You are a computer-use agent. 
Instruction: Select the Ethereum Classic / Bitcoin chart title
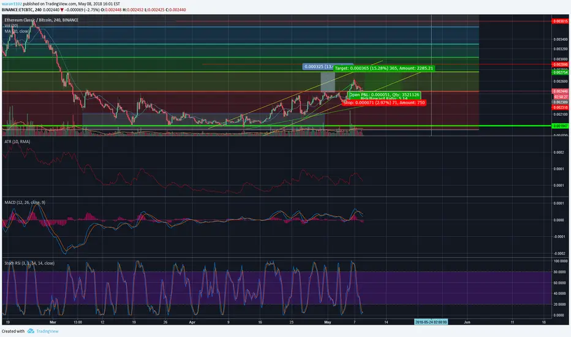point(42,20)
